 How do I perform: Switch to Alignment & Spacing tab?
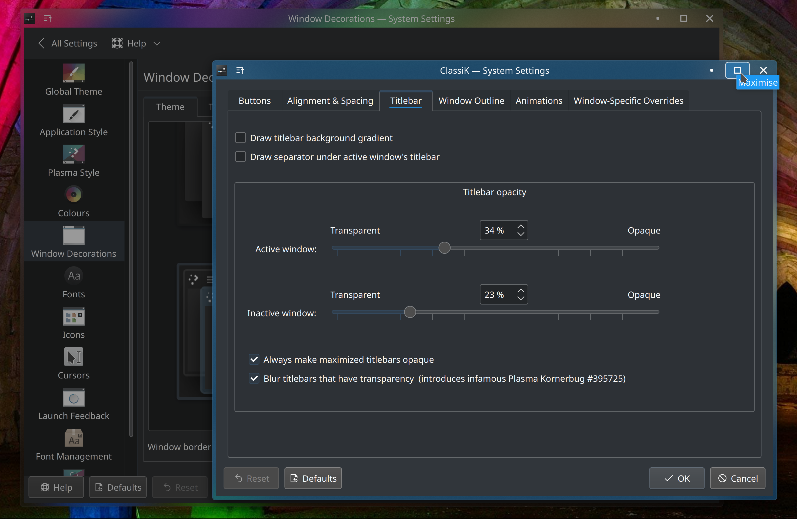tap(330, 101)
